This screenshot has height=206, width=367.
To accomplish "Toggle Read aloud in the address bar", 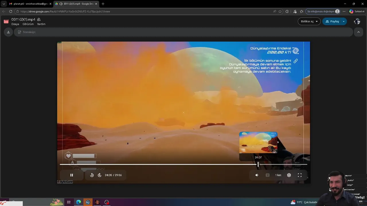I will point(275,11).
